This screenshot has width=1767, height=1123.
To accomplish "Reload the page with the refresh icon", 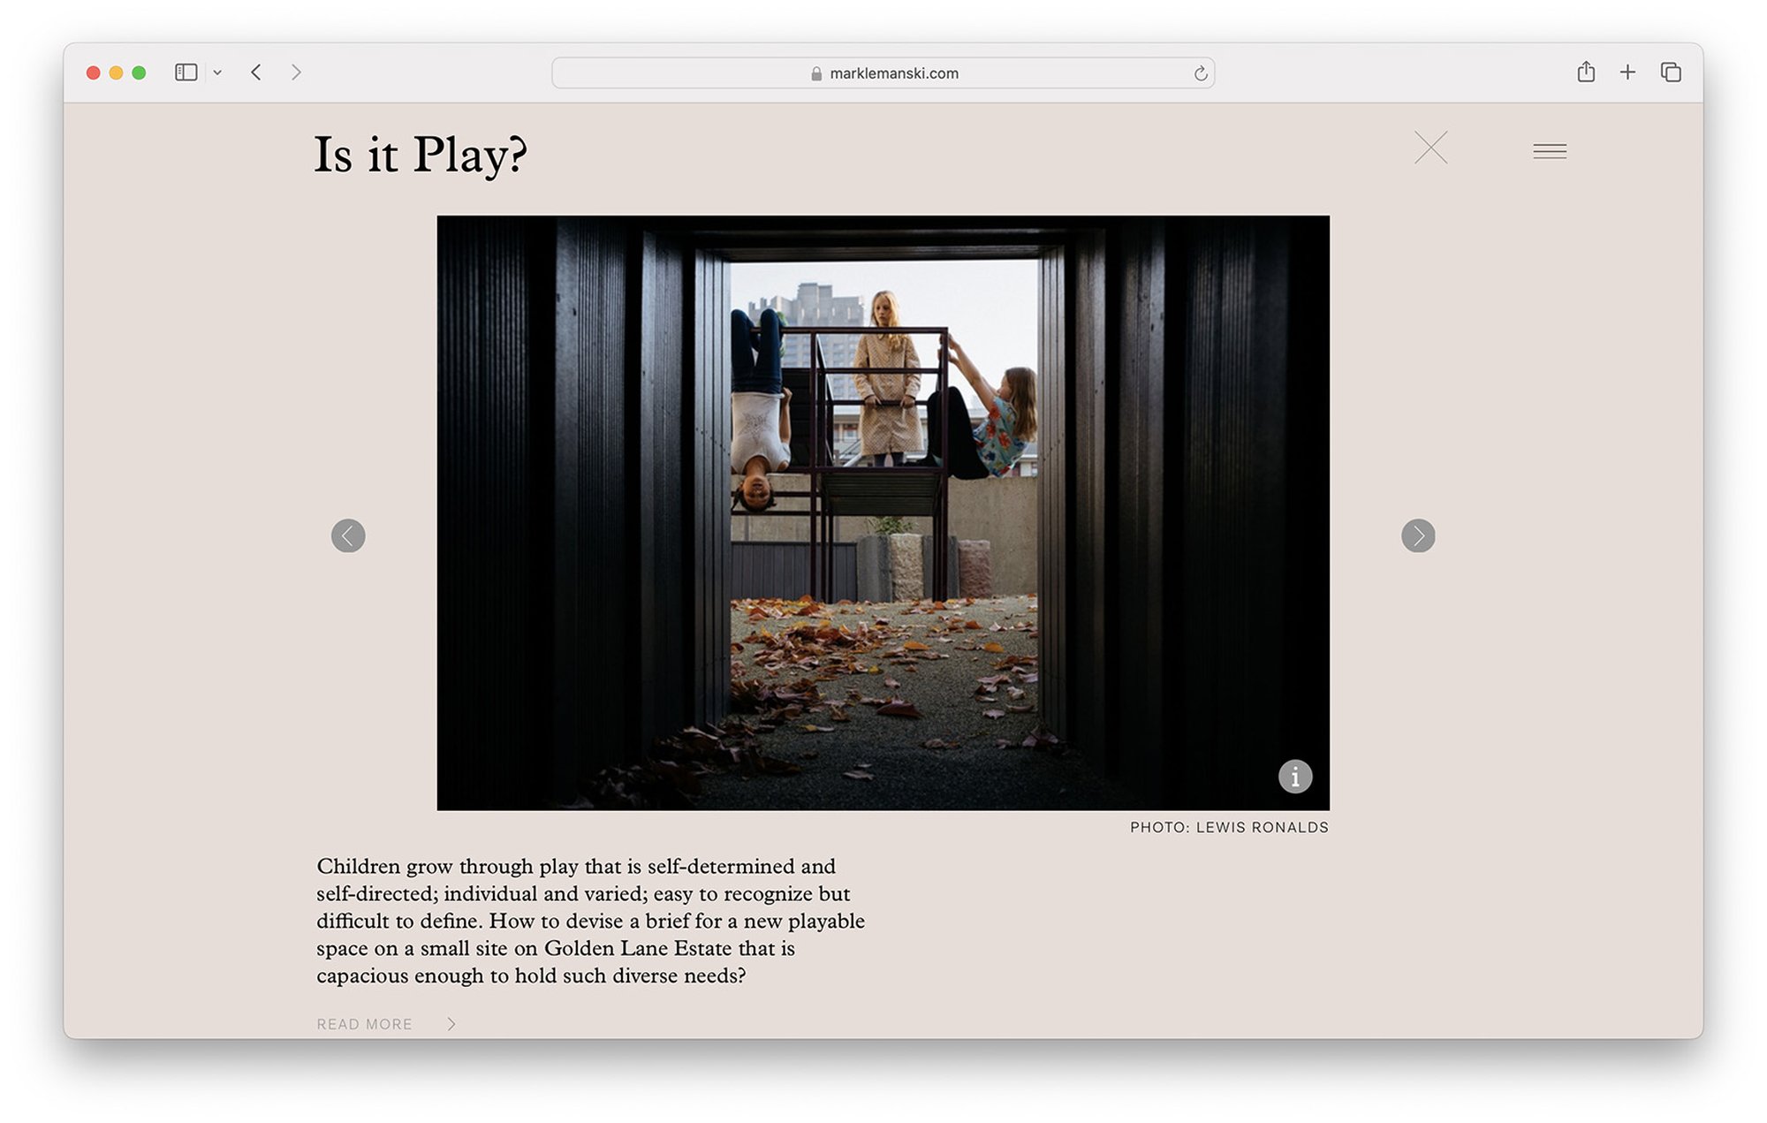I will tap(1200, 73).
